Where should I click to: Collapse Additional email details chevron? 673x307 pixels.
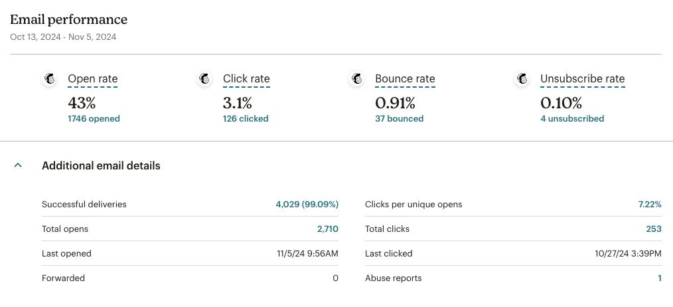point(18,165)
